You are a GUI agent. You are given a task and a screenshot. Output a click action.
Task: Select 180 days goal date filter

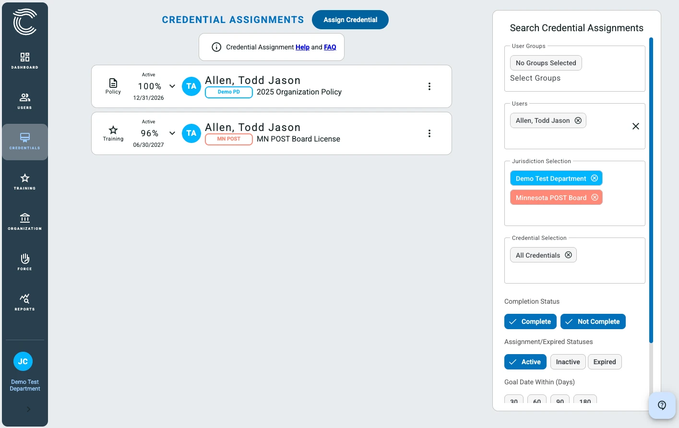click(x=585, y=399)
